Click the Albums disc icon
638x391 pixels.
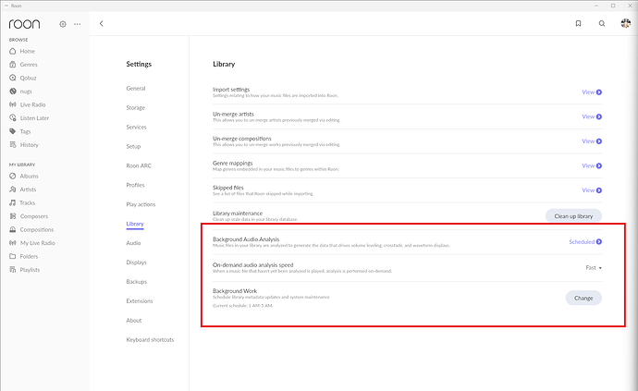pos(13,177)
